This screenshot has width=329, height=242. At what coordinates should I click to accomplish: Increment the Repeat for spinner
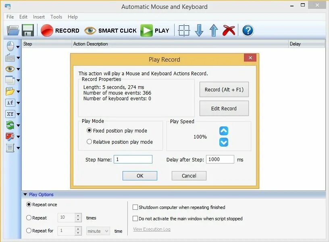pos(78,229)
